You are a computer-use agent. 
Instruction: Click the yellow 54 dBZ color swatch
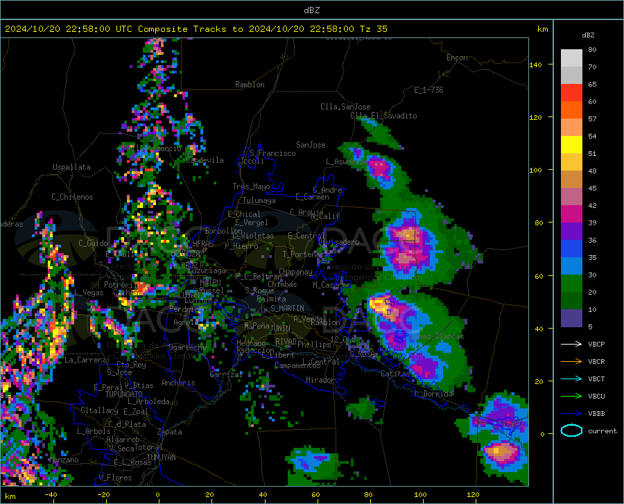tap(571, 145)
